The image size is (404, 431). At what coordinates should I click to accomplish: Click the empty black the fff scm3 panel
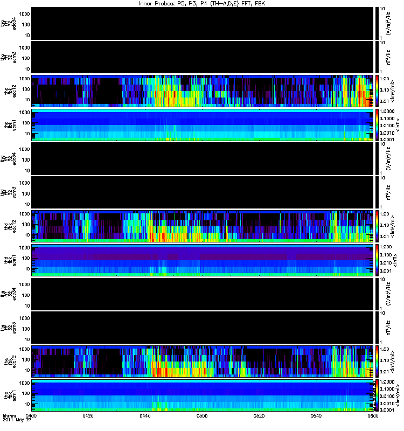pos(203,328)
